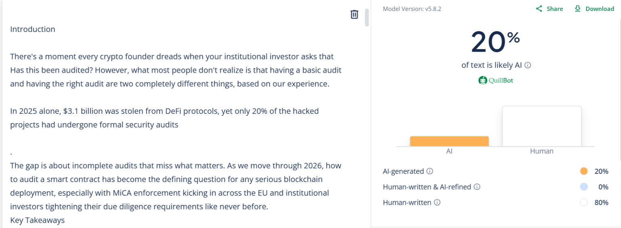Screen dimensions: 621x228
Task: Click the text panel's vertical scrollbar
Action: tap(367, 17)
